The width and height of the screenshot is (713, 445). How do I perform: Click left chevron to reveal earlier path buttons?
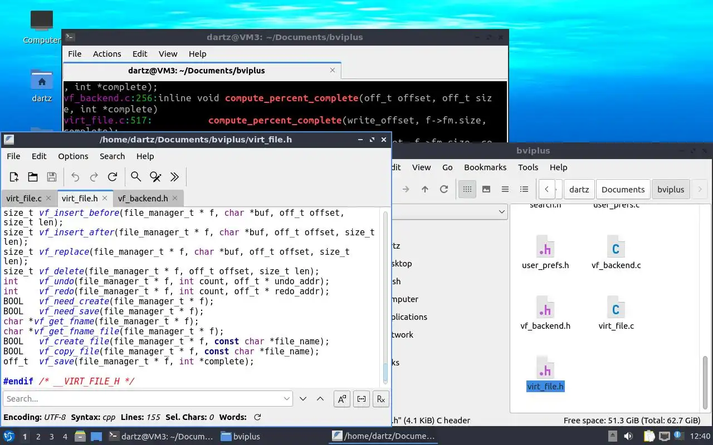pos(547,189)
